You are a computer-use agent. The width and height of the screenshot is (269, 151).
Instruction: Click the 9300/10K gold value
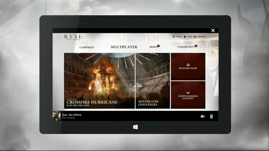pyautogui.click(x=201, y=37)
